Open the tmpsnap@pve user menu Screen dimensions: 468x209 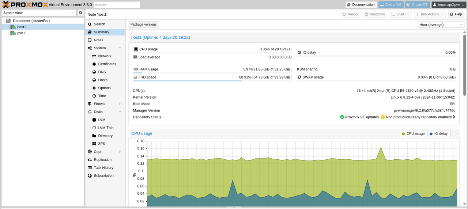(x=449, y=4)
